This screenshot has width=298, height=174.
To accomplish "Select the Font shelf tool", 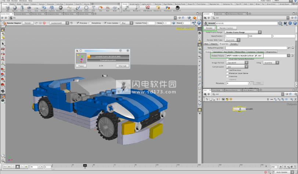I will [93, 8].
